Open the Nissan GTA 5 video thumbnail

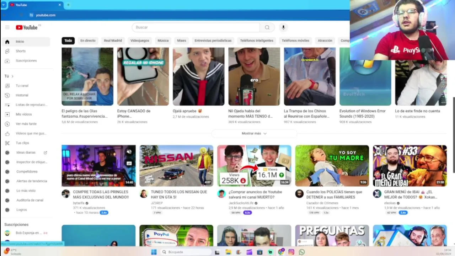pyautogui.click(x=176, y=166)
